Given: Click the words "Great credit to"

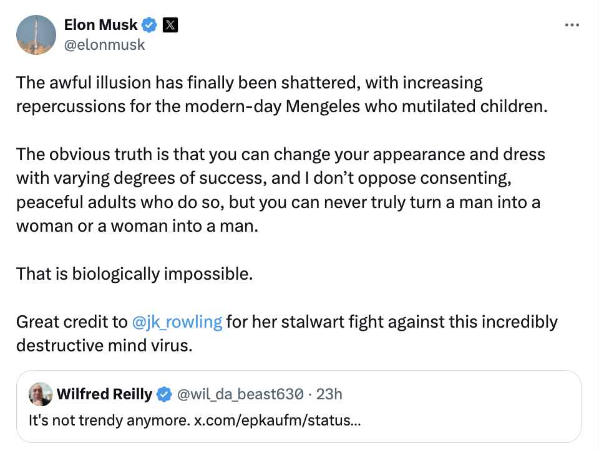Looking at the screenshot, I should pyautogui.click(x=72, y=322).
